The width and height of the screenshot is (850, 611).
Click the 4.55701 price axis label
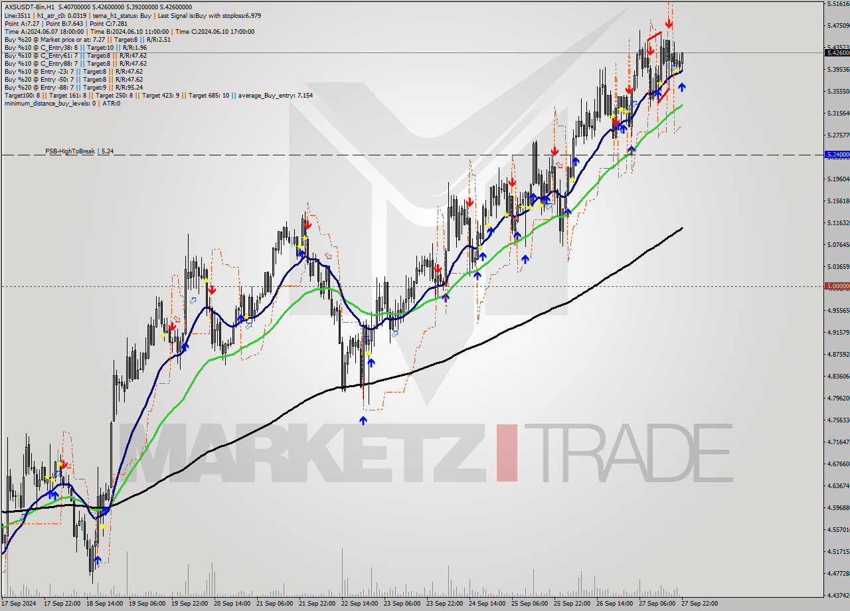[837, 529]
